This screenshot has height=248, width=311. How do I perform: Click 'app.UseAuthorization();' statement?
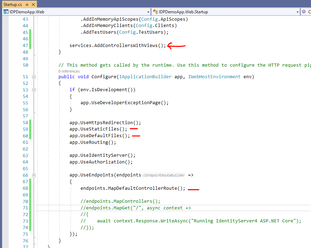[x=101, y=162]
